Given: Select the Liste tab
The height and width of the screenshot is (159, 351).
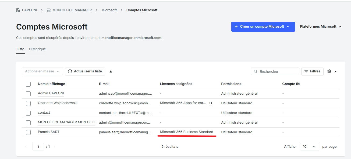Looking at the screenshot, I should click(x=20, y=49).
